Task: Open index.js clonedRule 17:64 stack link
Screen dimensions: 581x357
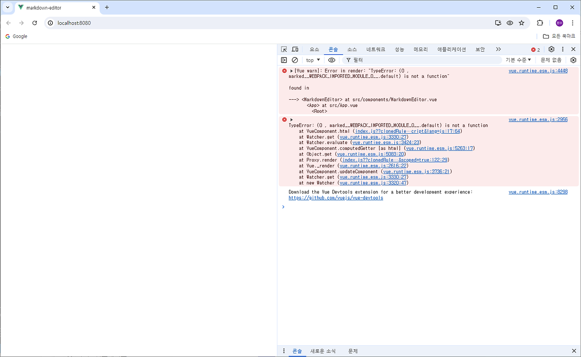Action: [x=408, y=131]
